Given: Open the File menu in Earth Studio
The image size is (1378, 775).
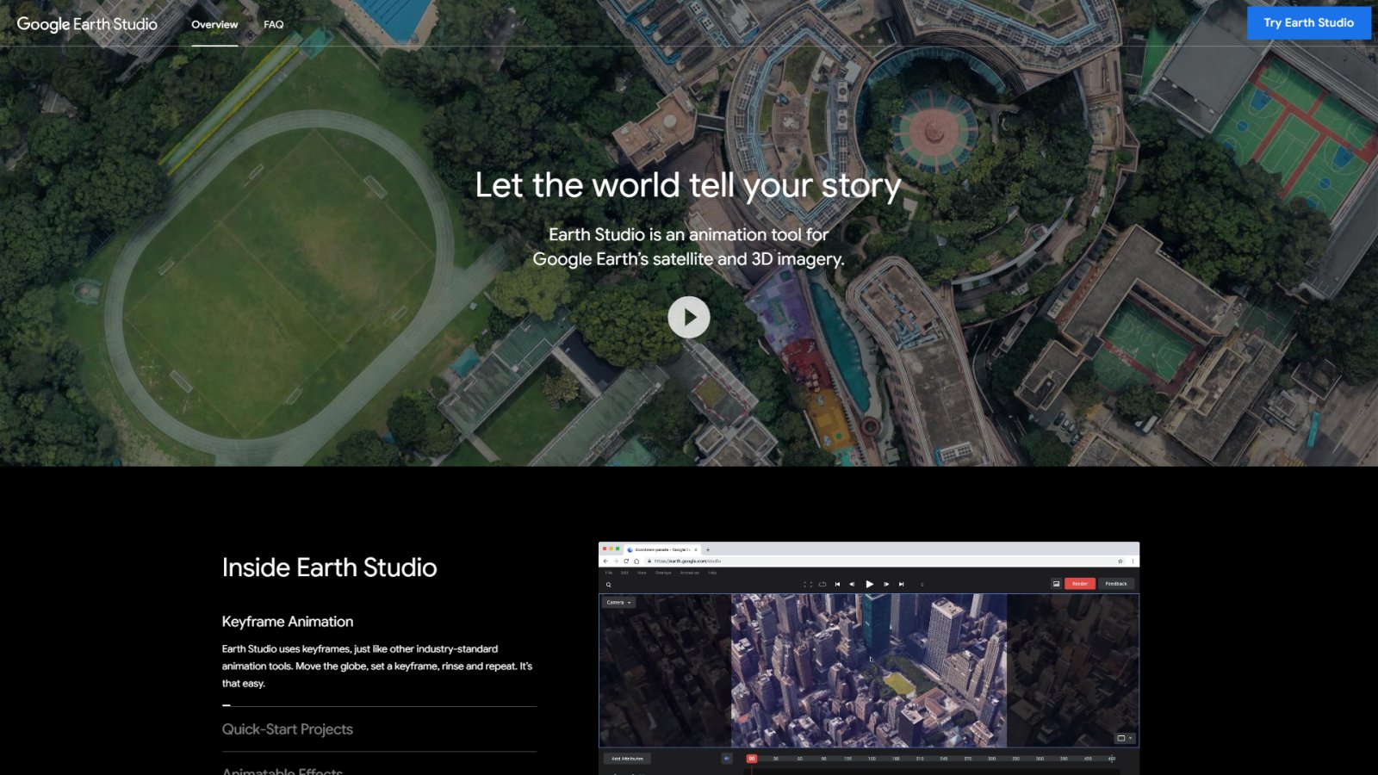Looking at the screenshot, I should coord(609,573).
